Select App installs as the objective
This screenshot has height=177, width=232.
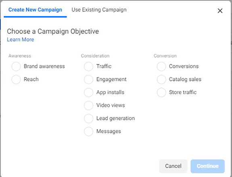tap(88, 93)
